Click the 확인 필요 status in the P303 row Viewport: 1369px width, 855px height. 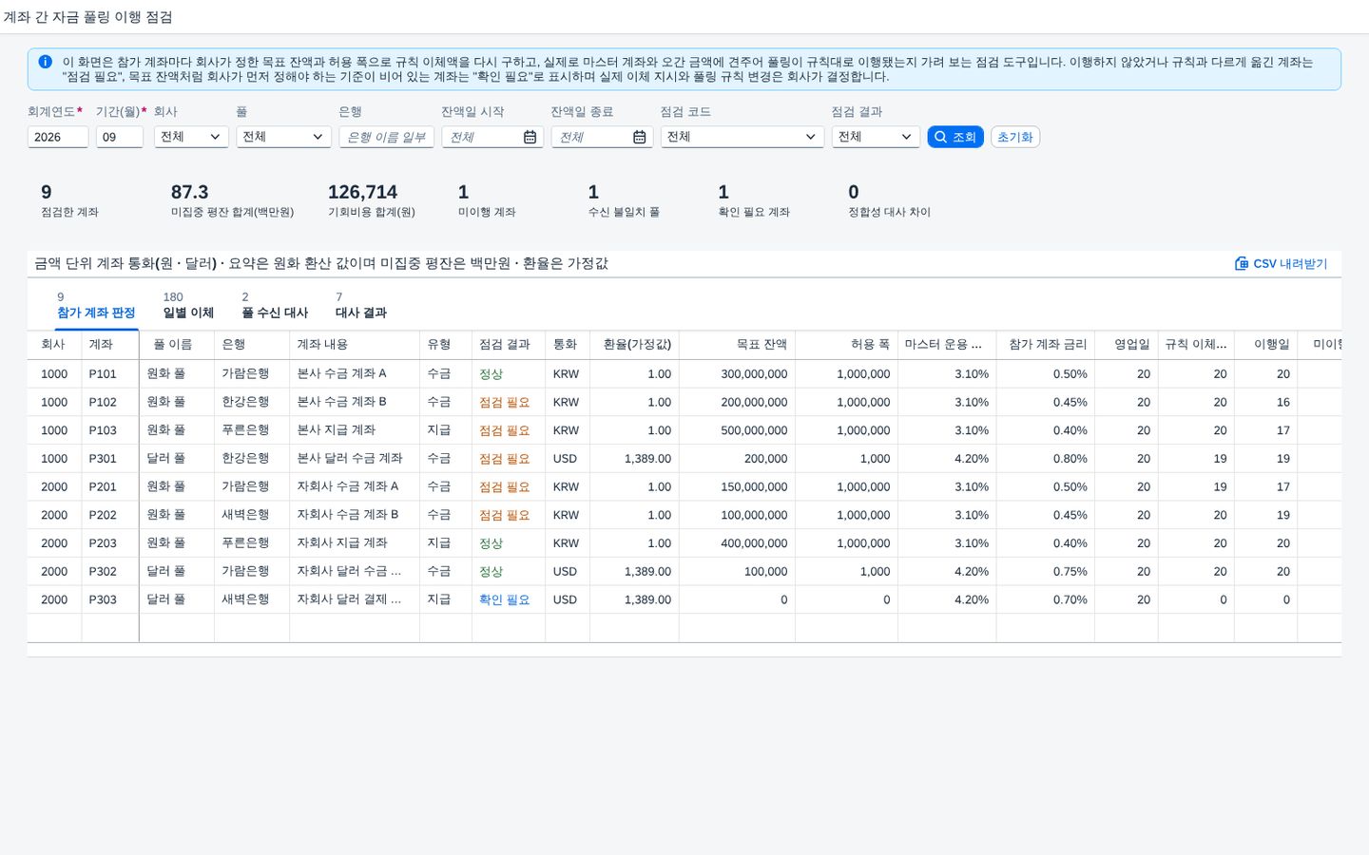click(505, 599)
